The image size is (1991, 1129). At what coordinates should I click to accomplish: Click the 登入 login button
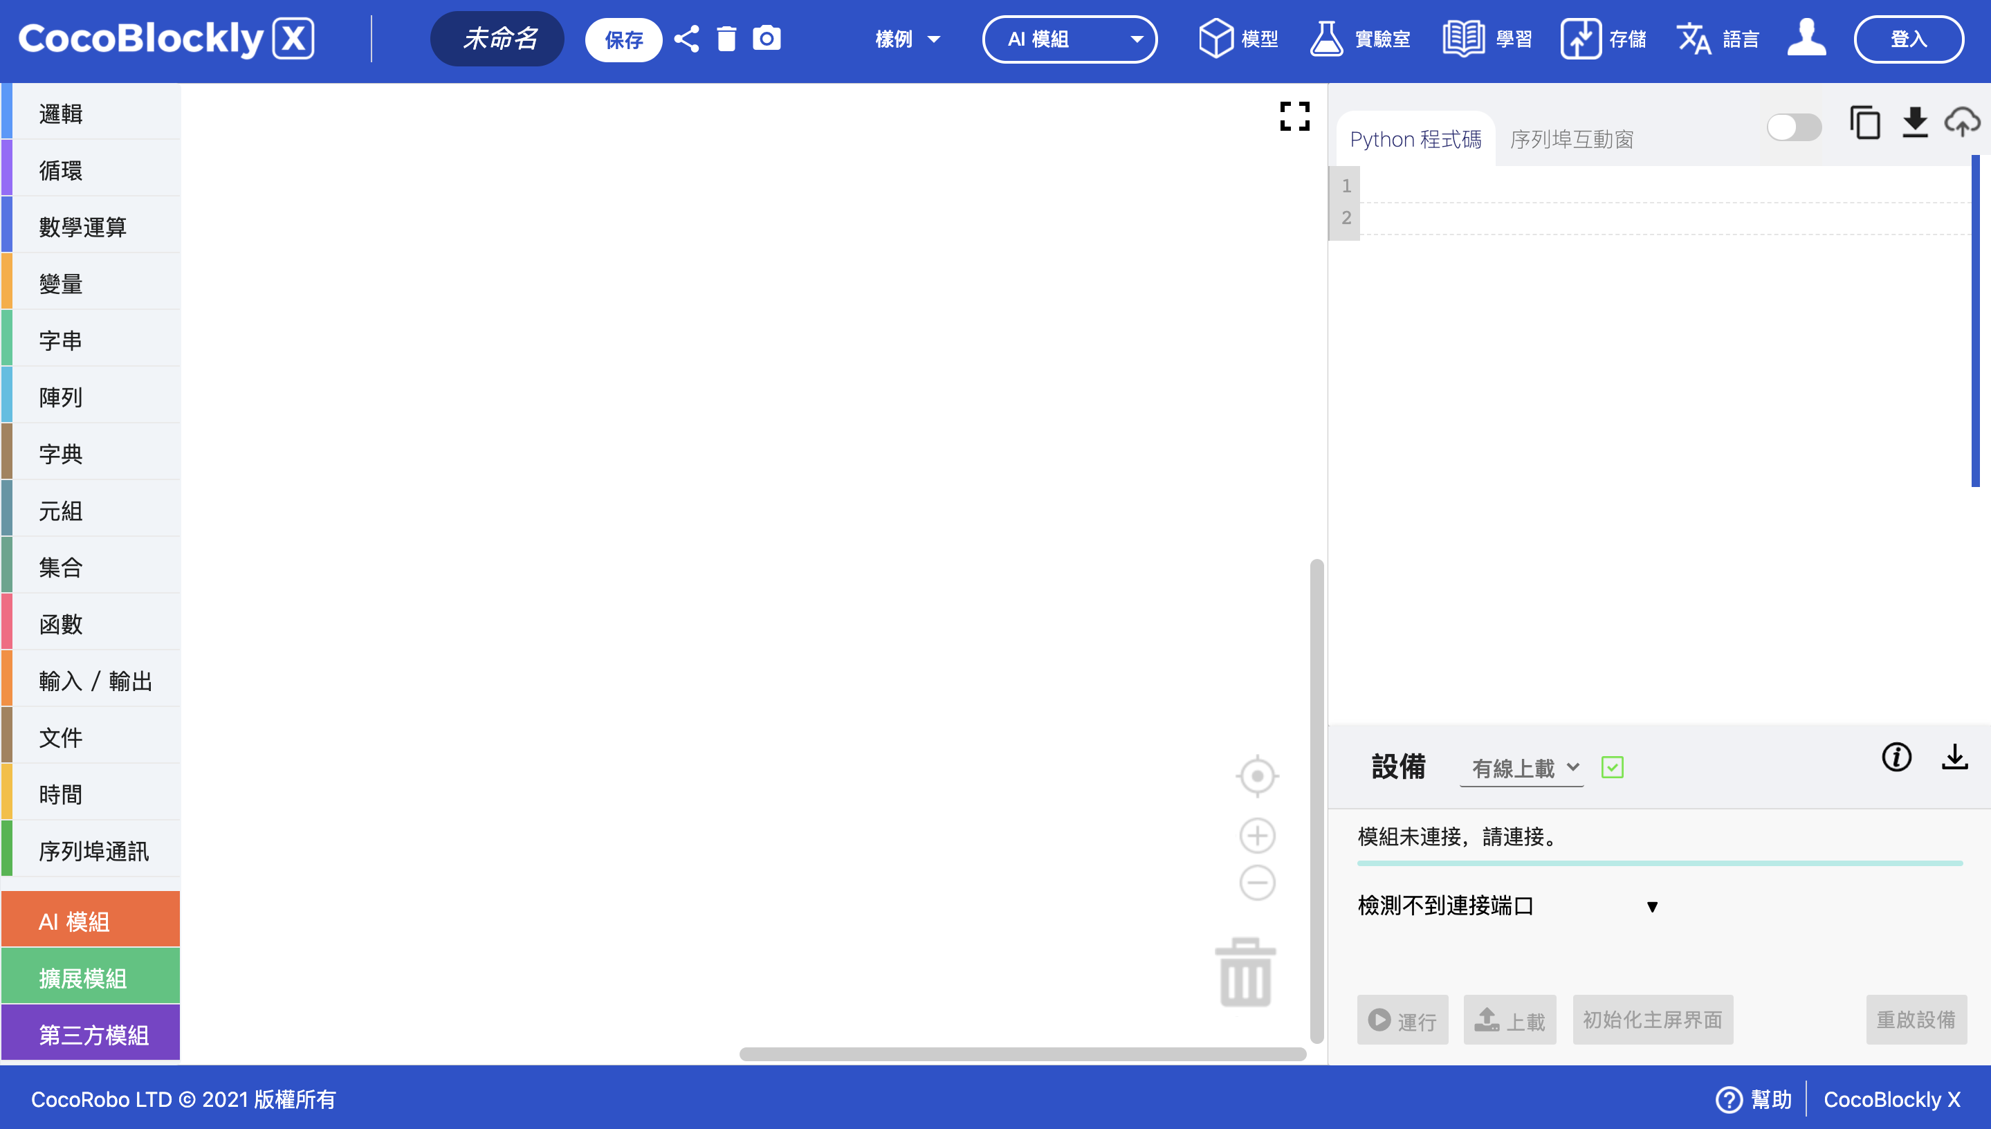coord(1908,39)
